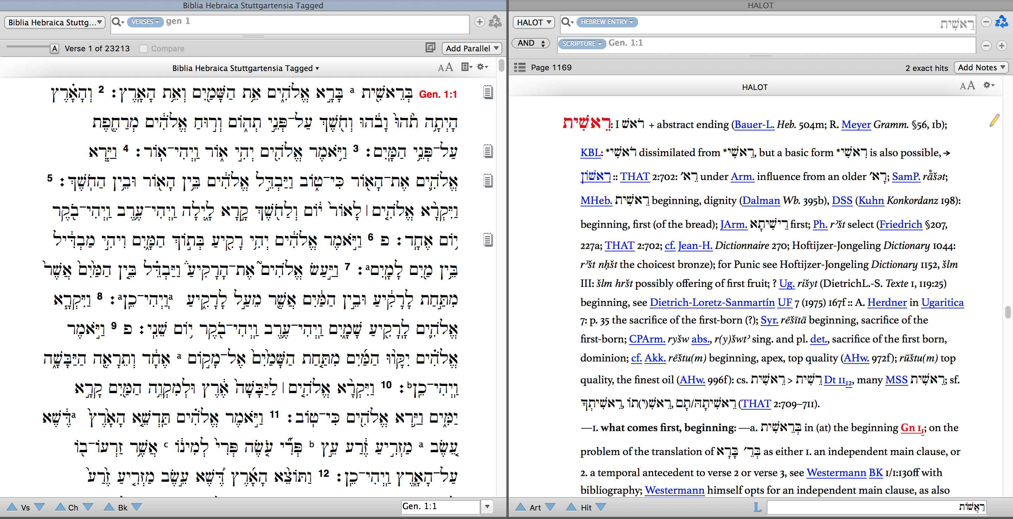Click the pencil highlight icon in HALOT pane

click(994, 120)
